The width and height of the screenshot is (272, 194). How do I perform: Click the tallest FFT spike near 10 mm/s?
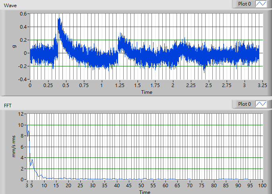click(x=27, y=126)
